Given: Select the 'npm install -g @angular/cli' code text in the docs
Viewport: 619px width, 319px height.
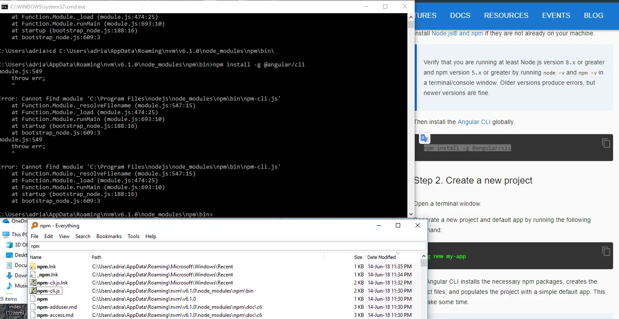Looking at the screenshot, I should 467,148.
